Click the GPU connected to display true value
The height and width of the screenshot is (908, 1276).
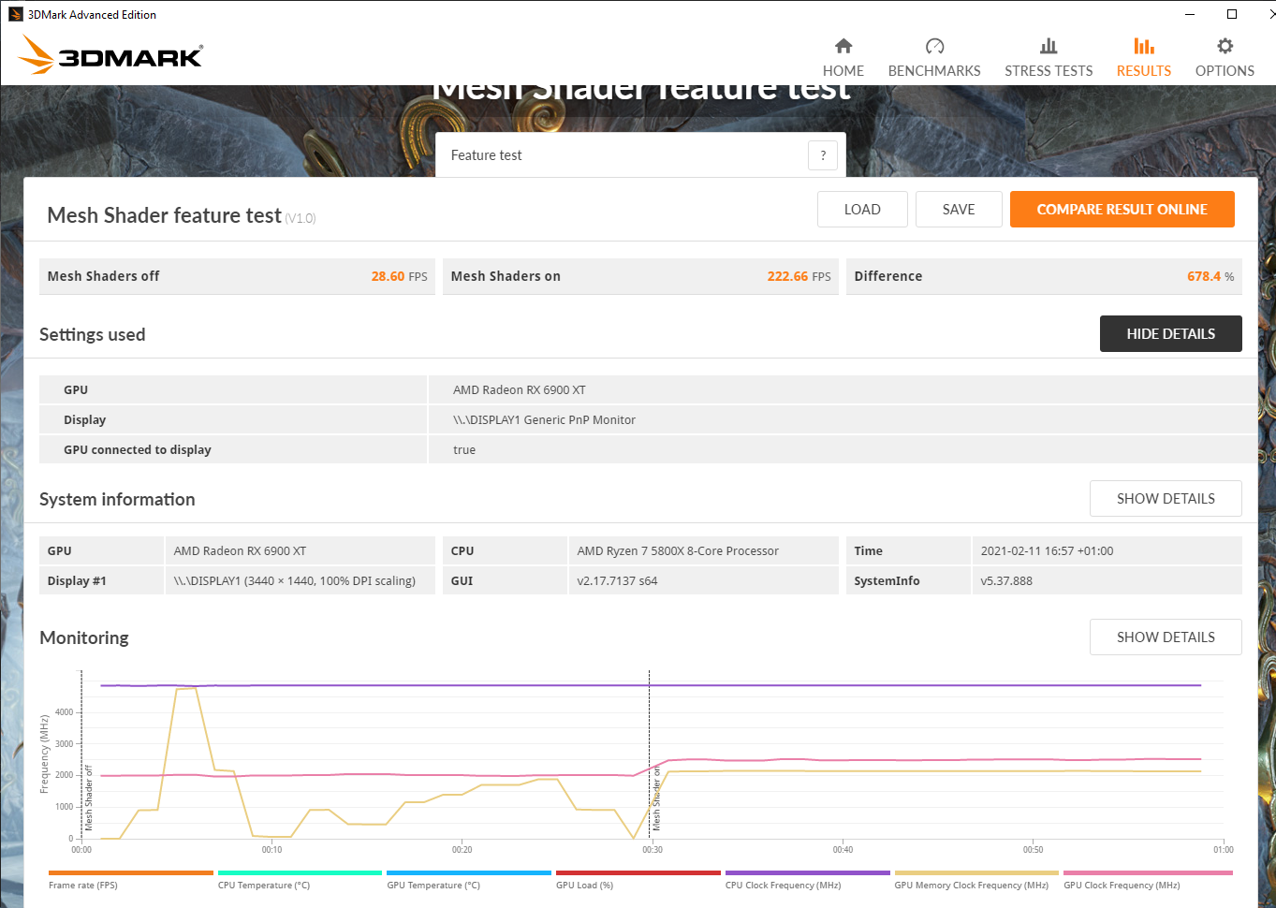click(x=464, y=450)
